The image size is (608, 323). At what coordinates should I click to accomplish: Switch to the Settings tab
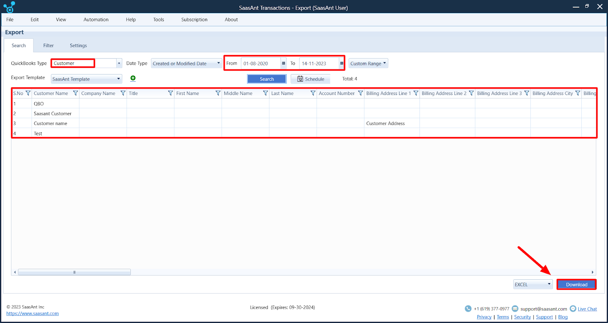(x=78, y=45)
